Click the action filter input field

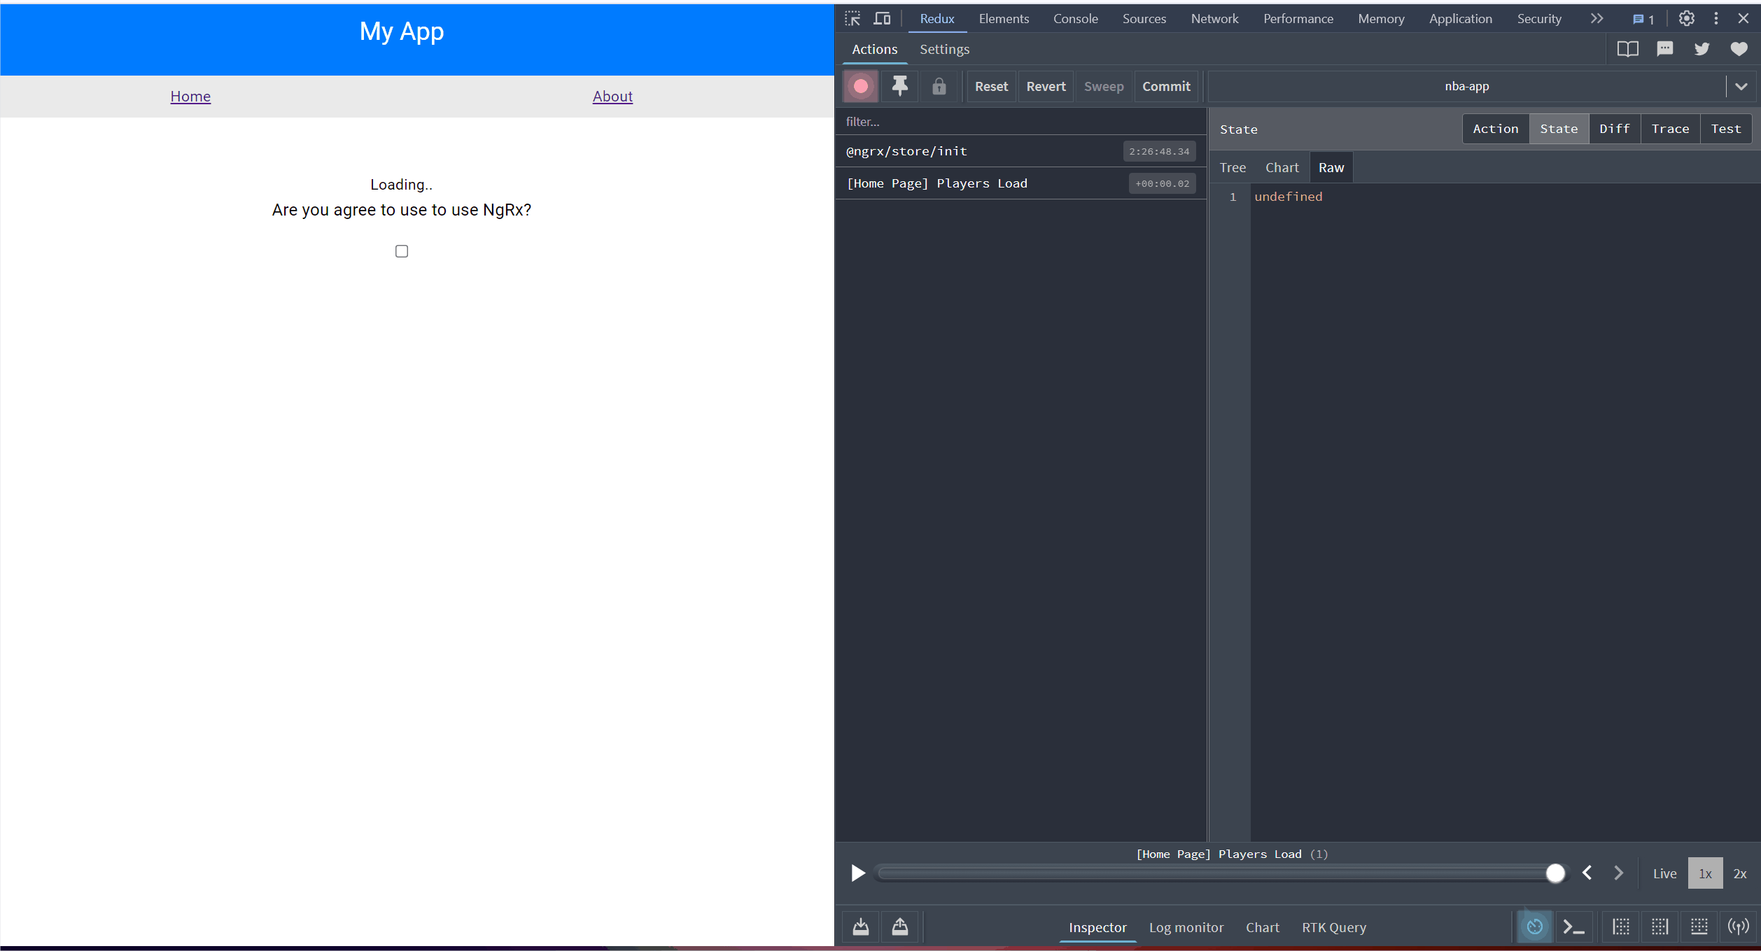pyautogui.click(x=1020, y=122)
